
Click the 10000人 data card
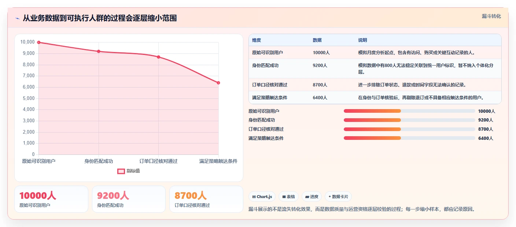[x=51, y=199]
